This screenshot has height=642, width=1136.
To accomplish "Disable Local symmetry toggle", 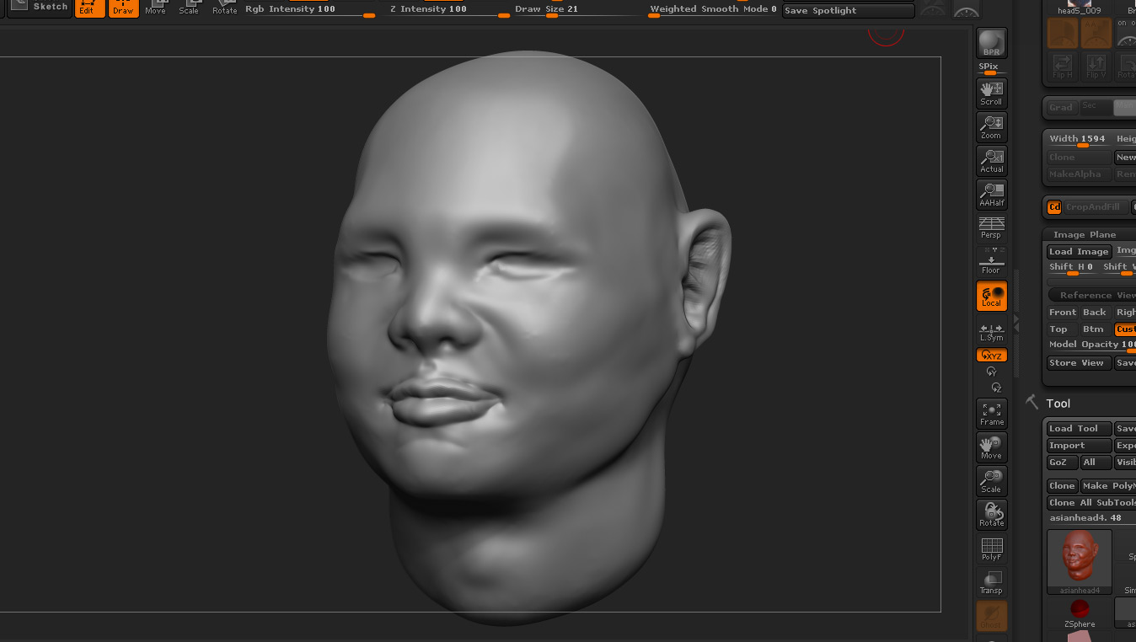I will point(991,296).
